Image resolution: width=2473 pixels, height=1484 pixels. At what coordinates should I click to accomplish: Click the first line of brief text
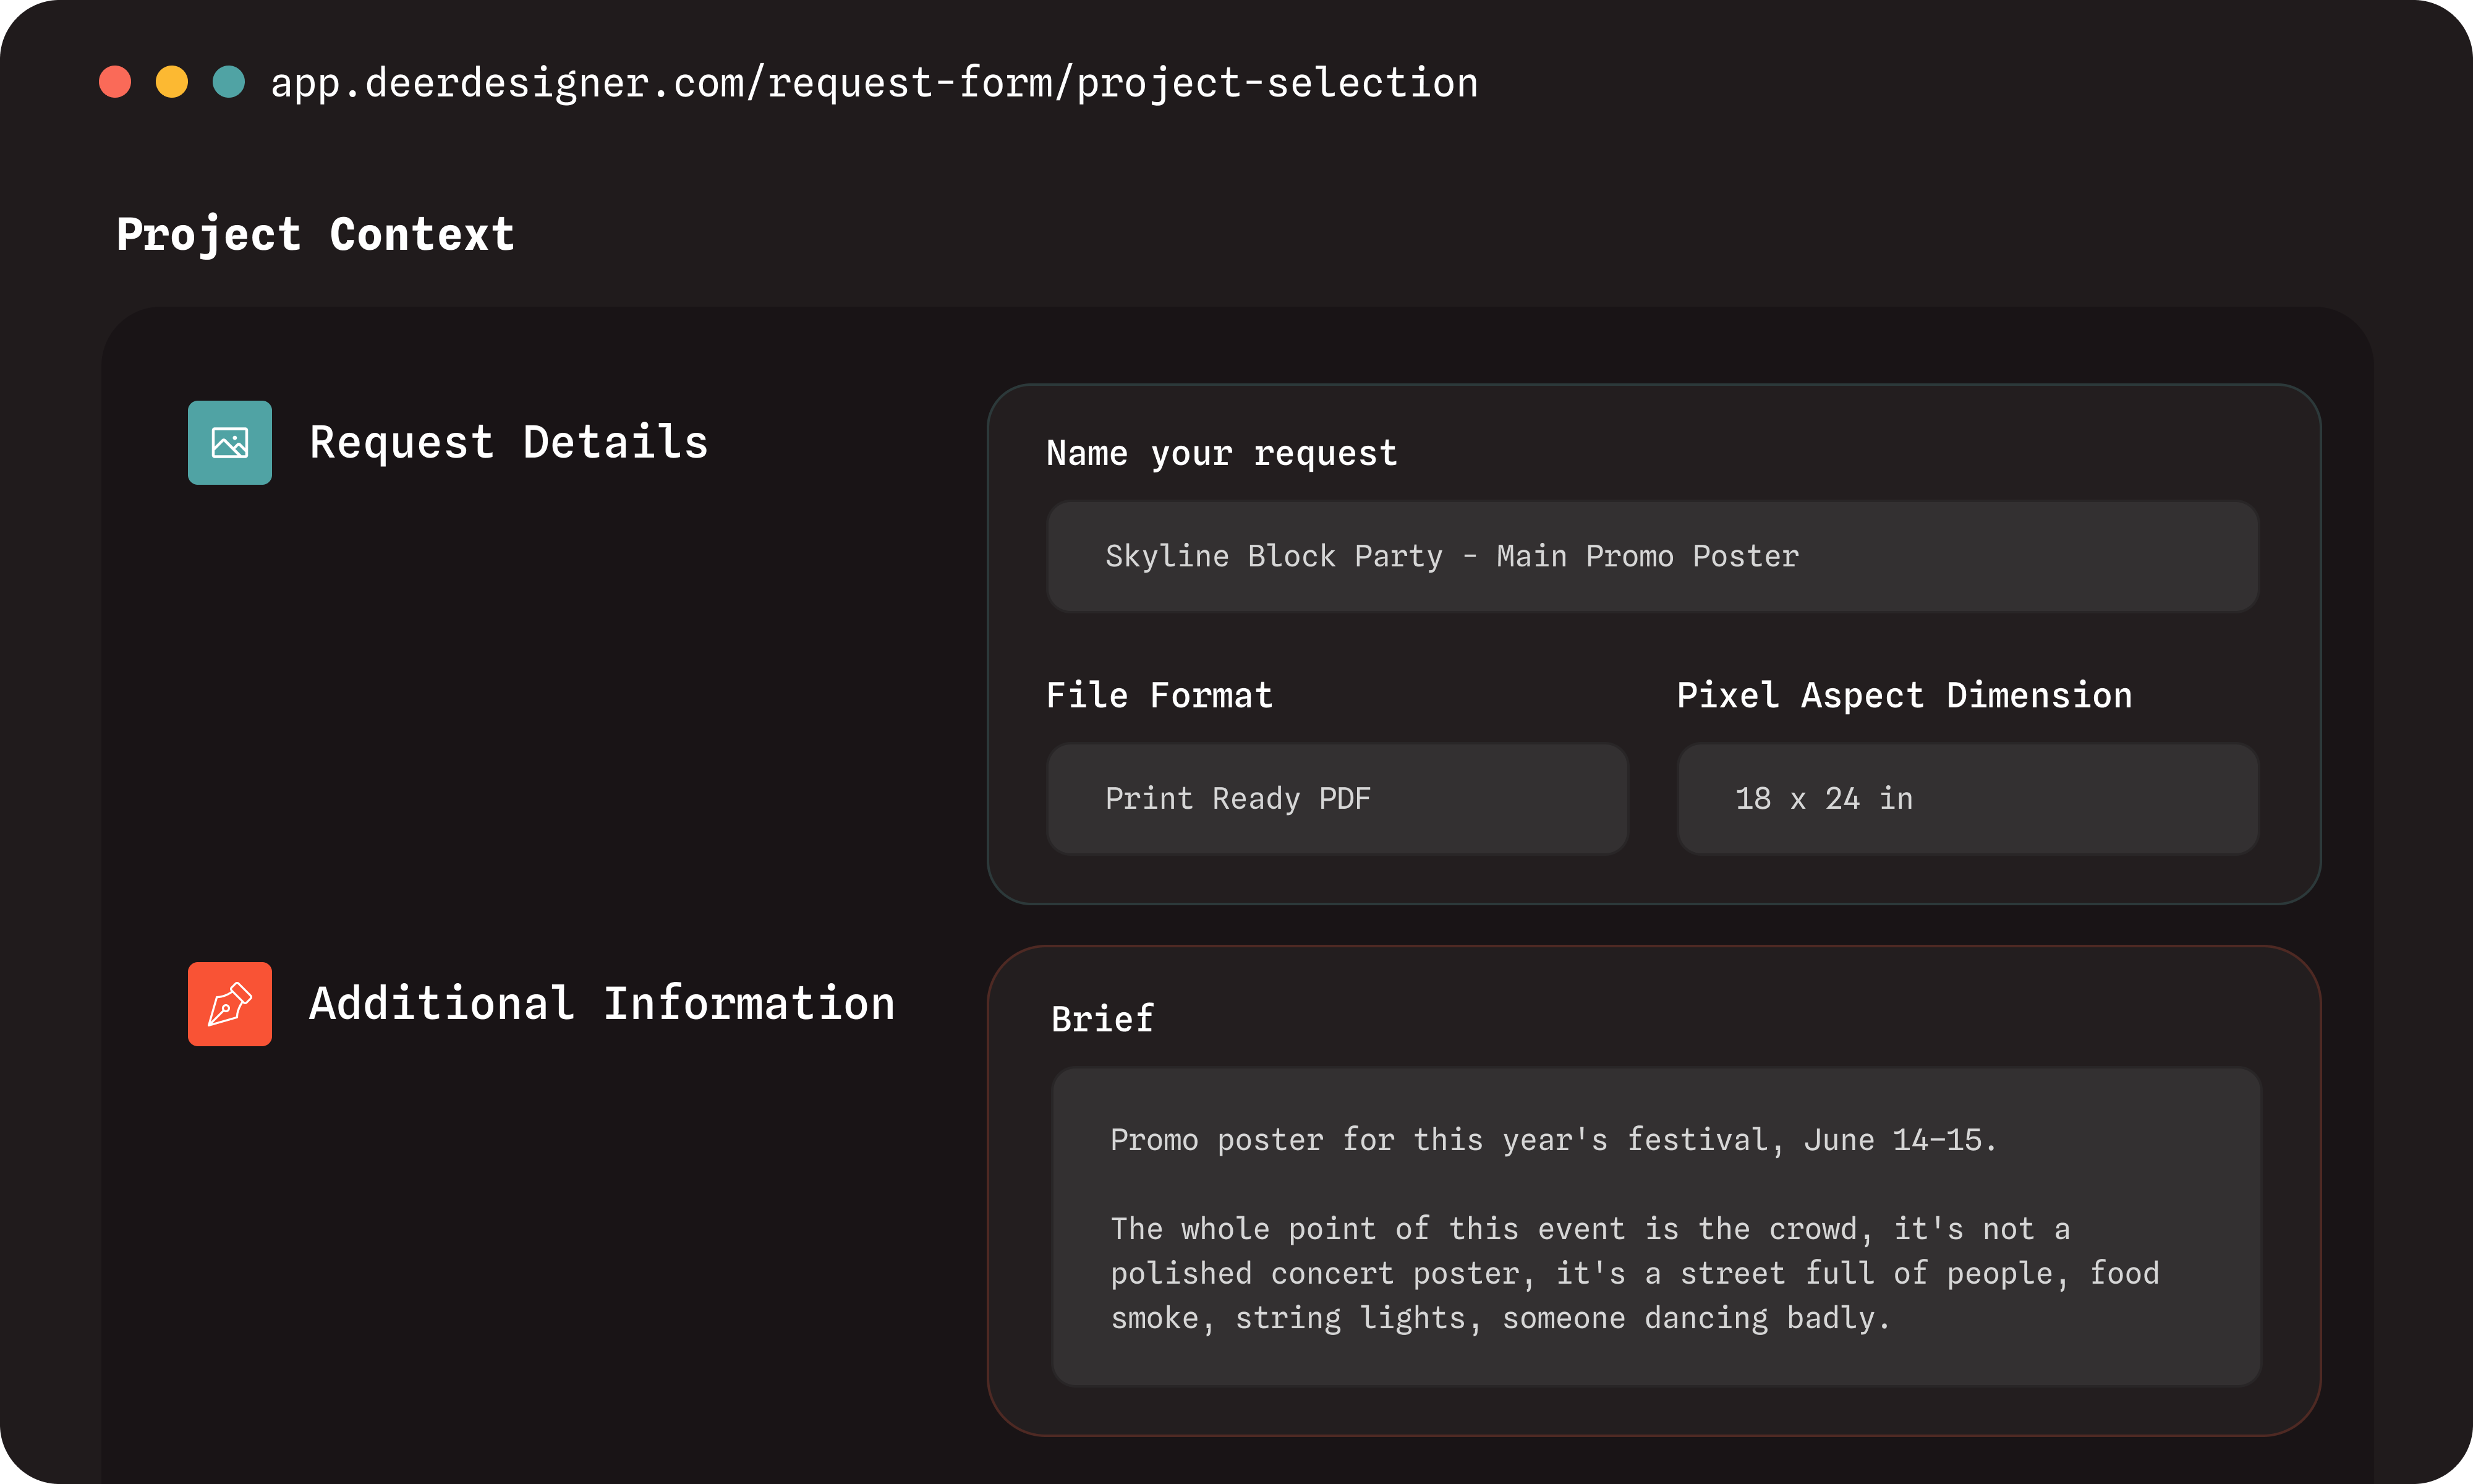(x=1554, y=1140)
